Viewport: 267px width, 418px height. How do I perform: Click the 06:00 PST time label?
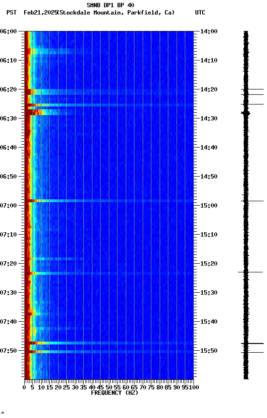click(x=8, y=31)
